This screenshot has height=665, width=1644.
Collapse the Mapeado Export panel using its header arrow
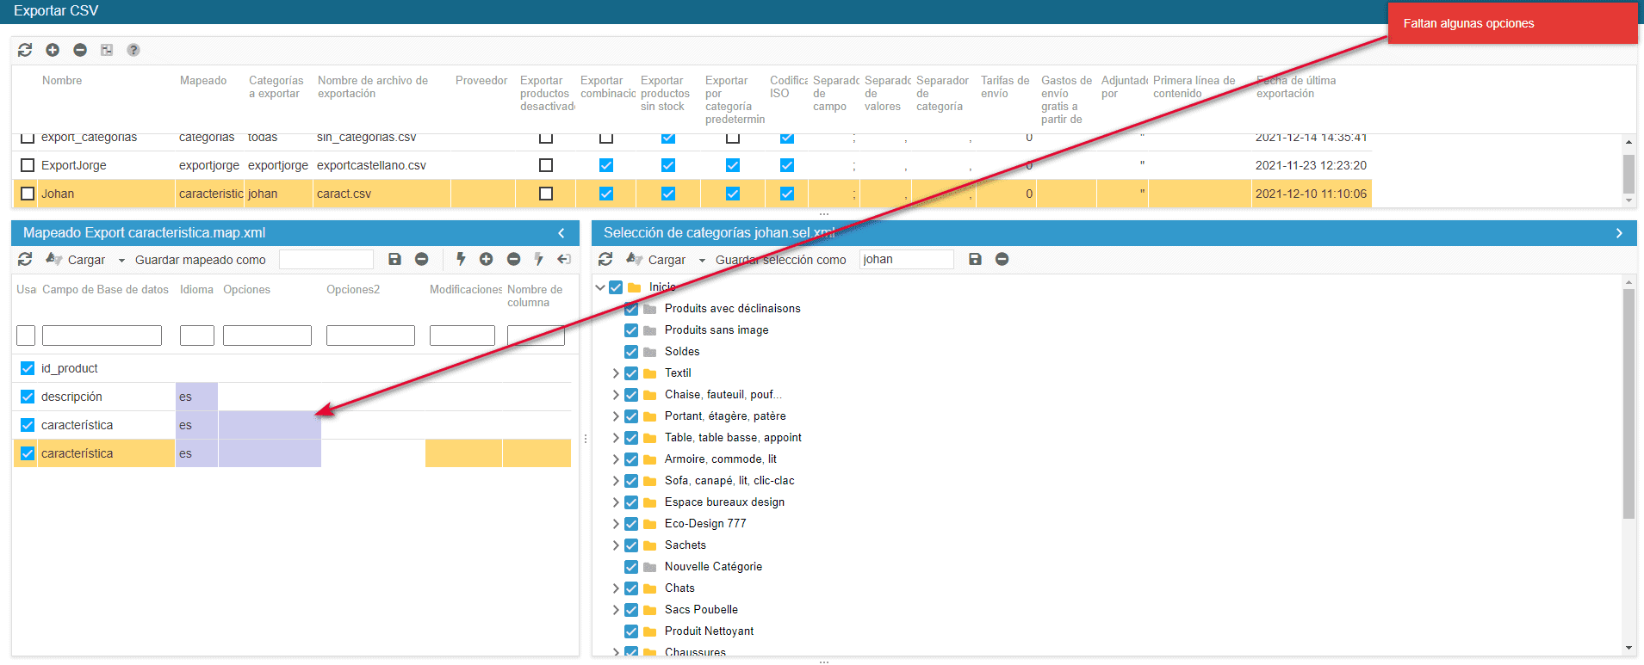(x=561, y=233)
